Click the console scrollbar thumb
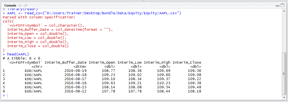288x102 pixels. coord(284,73)
